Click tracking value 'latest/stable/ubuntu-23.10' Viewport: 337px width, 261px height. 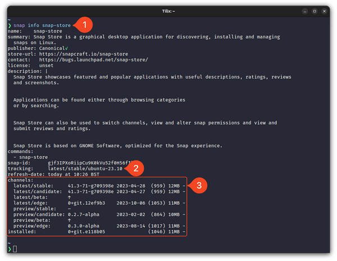[x=85, y=168]
